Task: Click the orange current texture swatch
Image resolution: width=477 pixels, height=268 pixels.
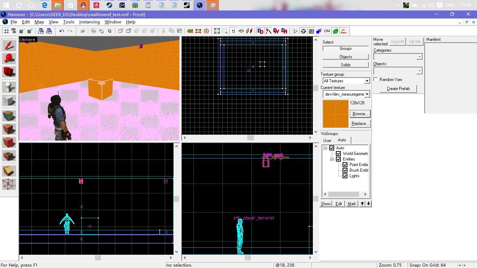Action: (x=336, y=114)
